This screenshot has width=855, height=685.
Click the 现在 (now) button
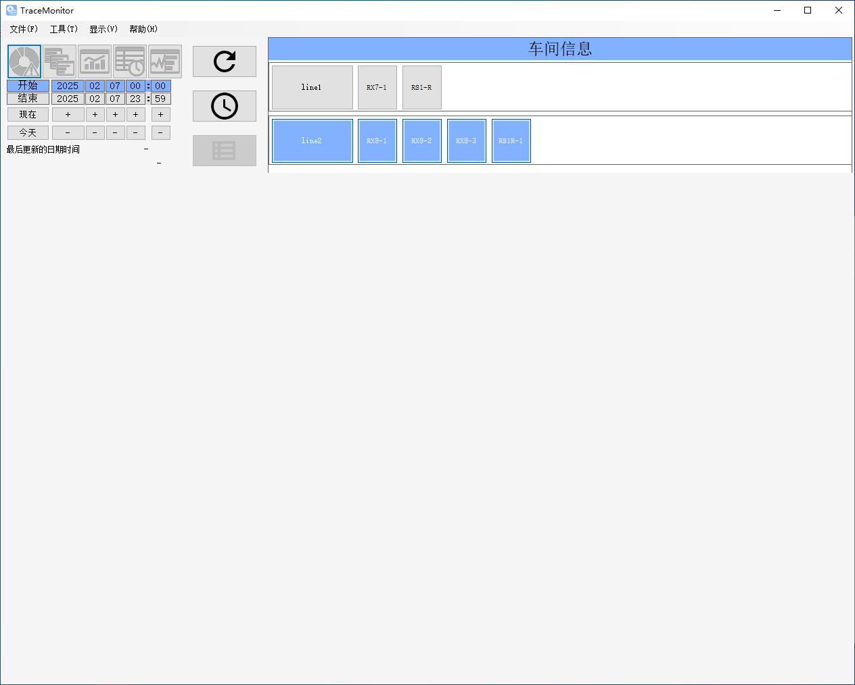[x=28, y=115]
